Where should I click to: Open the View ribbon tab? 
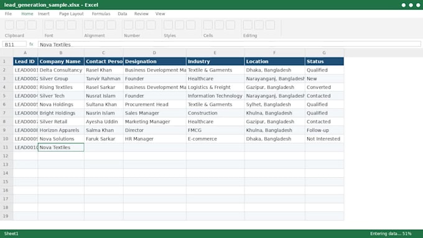pos(160,14)
